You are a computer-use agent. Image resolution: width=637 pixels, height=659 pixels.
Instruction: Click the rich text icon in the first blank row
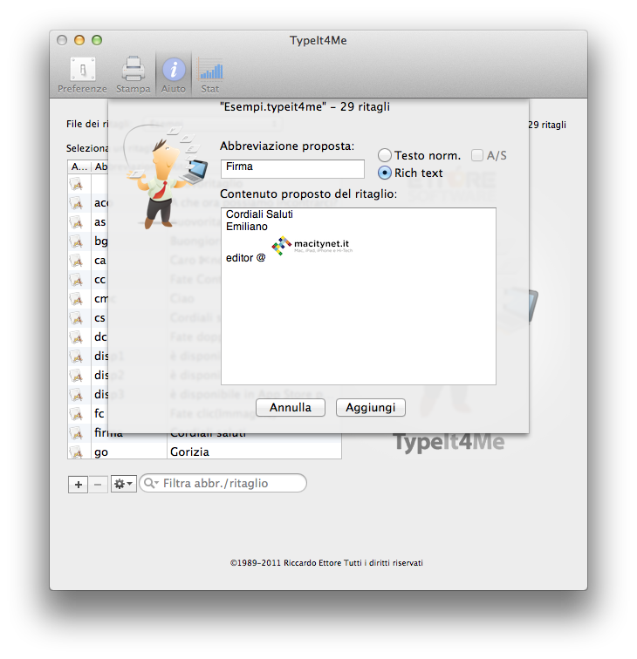pyautogui.click(x=77, y=184)
